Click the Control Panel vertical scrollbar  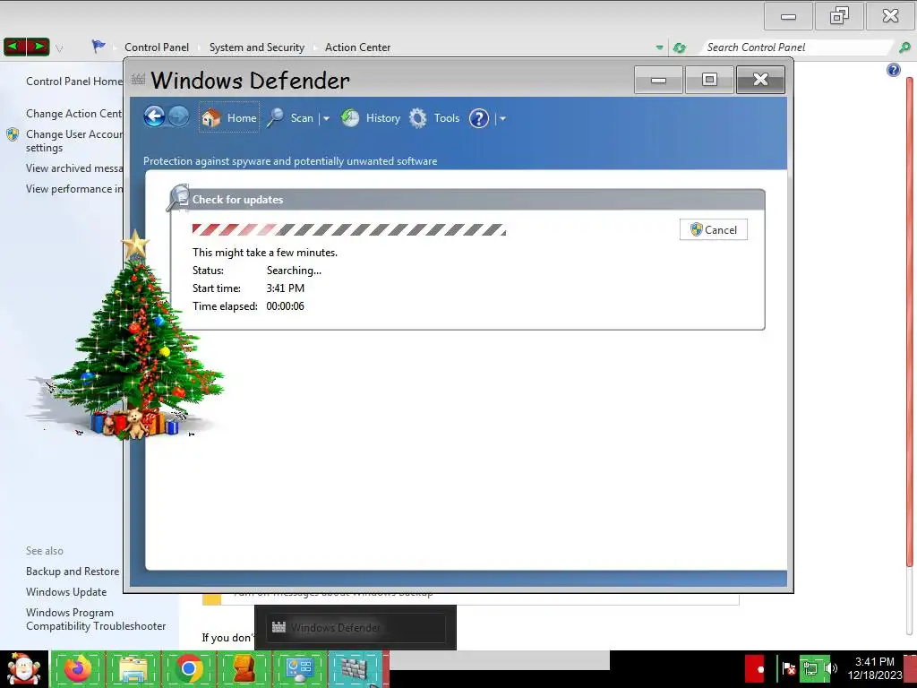[910, 322]
